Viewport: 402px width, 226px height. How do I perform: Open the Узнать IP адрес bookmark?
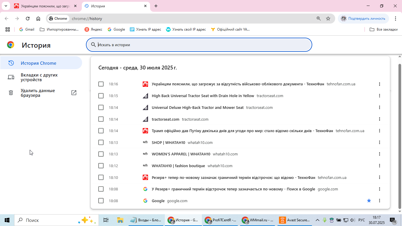145,29
